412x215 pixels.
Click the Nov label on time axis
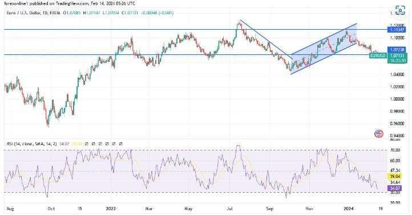(x=309, y=209)
